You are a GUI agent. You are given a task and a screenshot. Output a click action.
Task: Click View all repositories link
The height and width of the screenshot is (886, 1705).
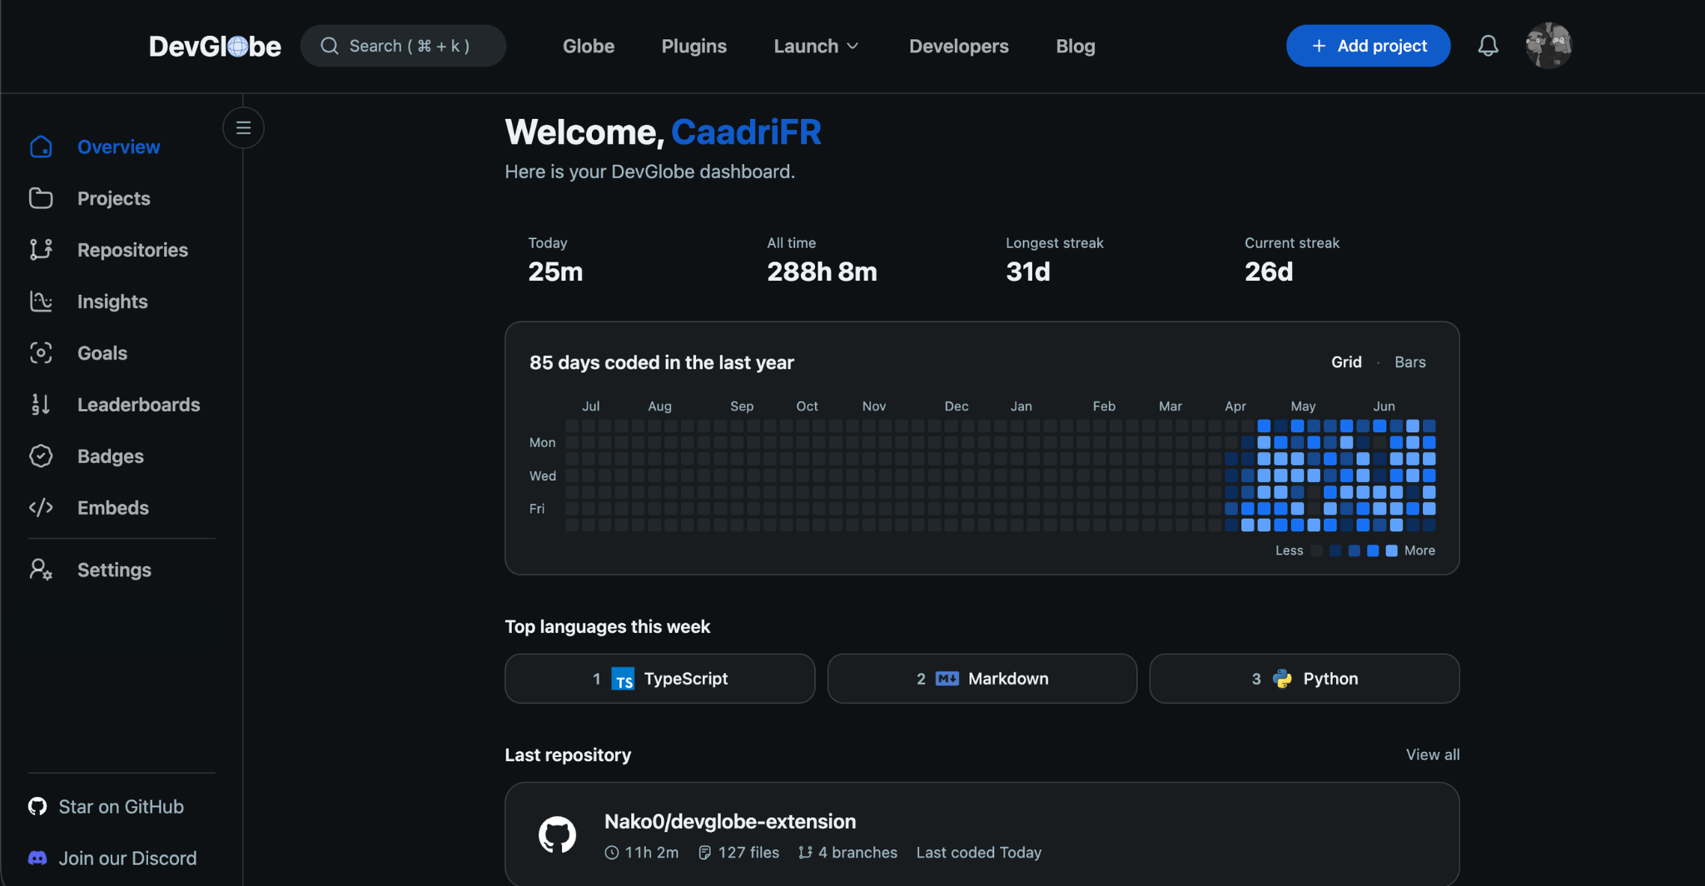(1433, 754)
